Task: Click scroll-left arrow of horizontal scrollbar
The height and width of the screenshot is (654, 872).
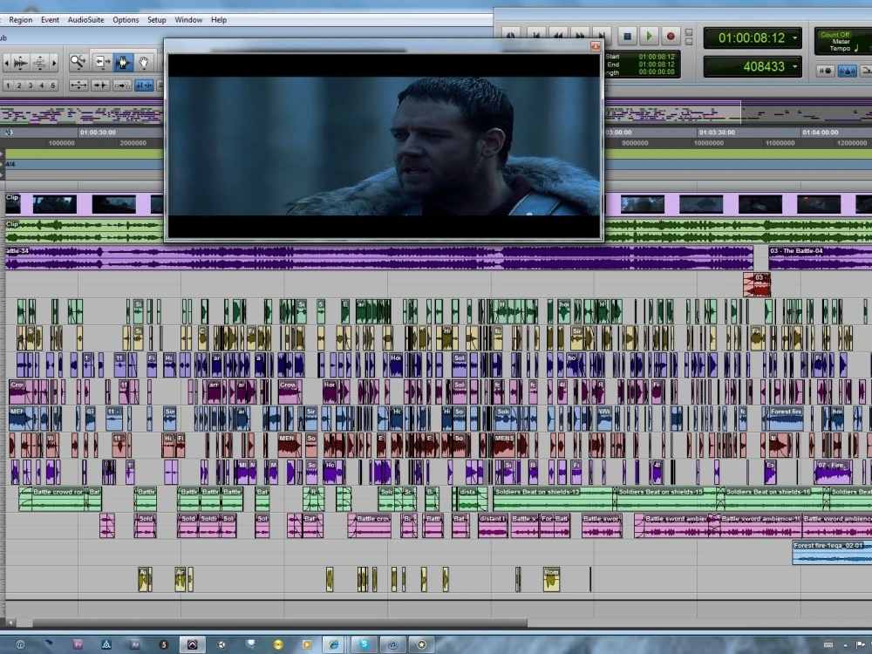Action: click(x=10, y=623)
